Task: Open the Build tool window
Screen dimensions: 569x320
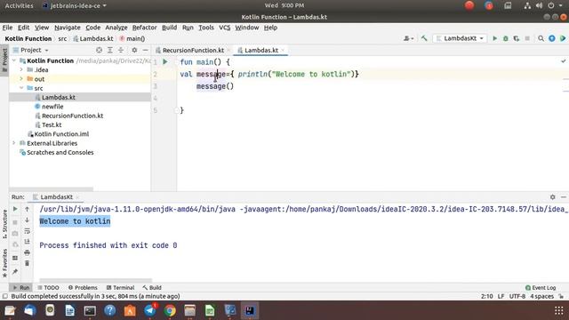Action: pos(152,287)
